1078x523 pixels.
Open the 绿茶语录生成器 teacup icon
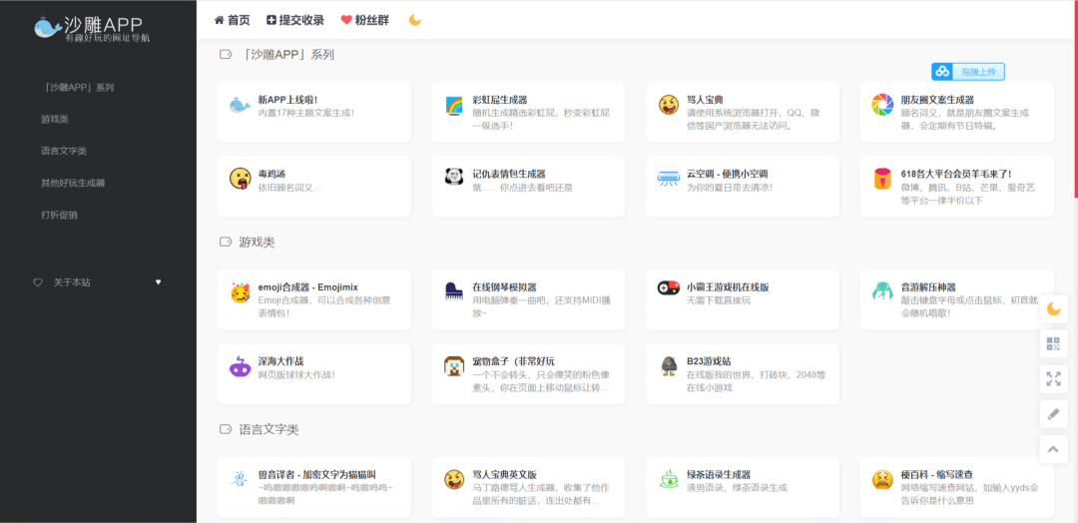[668, 479]
